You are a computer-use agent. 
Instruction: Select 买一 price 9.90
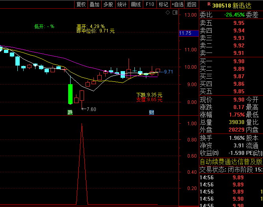tap(239, 61)
